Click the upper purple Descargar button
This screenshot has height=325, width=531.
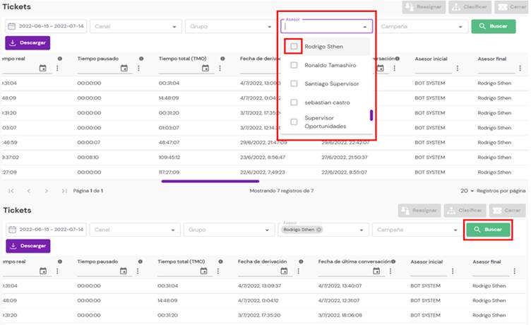tap(28, 43)
